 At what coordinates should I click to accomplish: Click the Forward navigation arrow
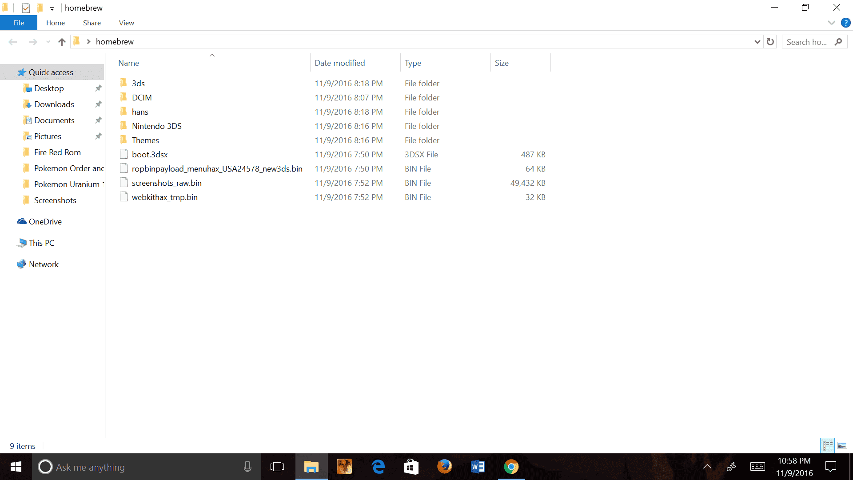click(33, 42)
